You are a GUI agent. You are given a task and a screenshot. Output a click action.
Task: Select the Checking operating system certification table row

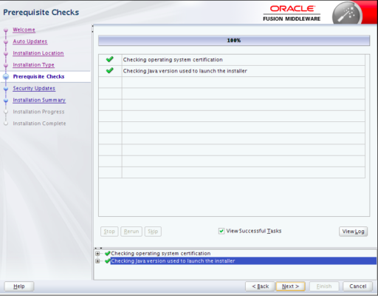coord(232,60)
